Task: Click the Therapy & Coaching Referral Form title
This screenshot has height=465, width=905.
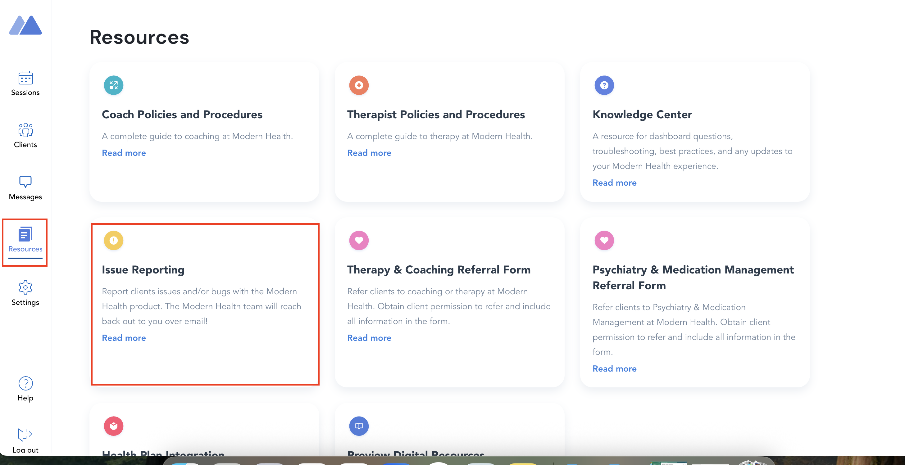Action: pyautogui.click(x=439, y=270)
